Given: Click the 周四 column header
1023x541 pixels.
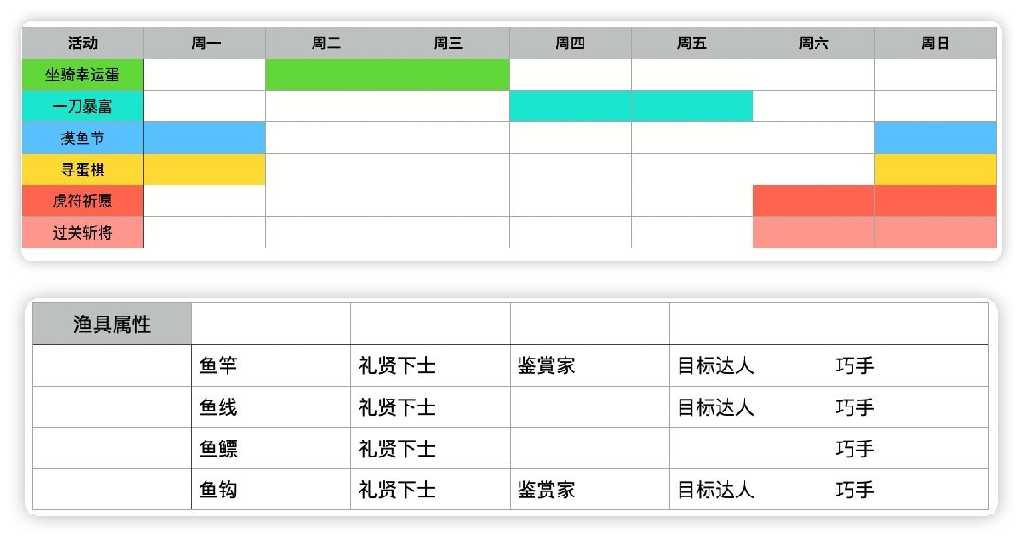Looking at the screenshot, I should pos(570,43).
